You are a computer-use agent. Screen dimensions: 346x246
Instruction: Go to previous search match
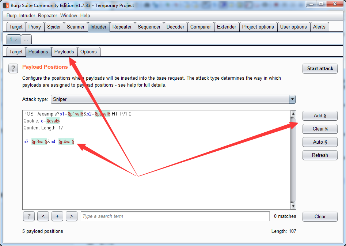tap(43, 216)
